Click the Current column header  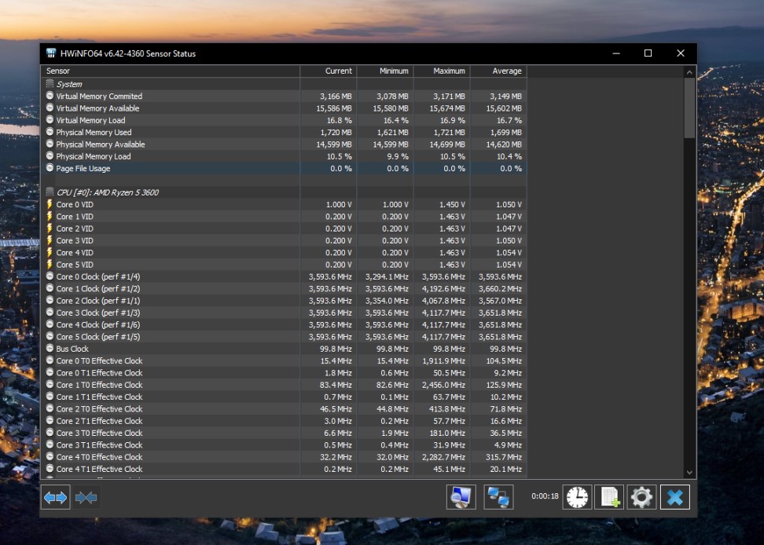click(x=329, y=71)
